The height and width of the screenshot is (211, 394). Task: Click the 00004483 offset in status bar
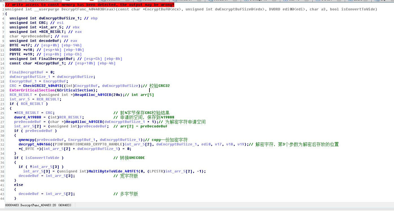(x=12, y=205)
